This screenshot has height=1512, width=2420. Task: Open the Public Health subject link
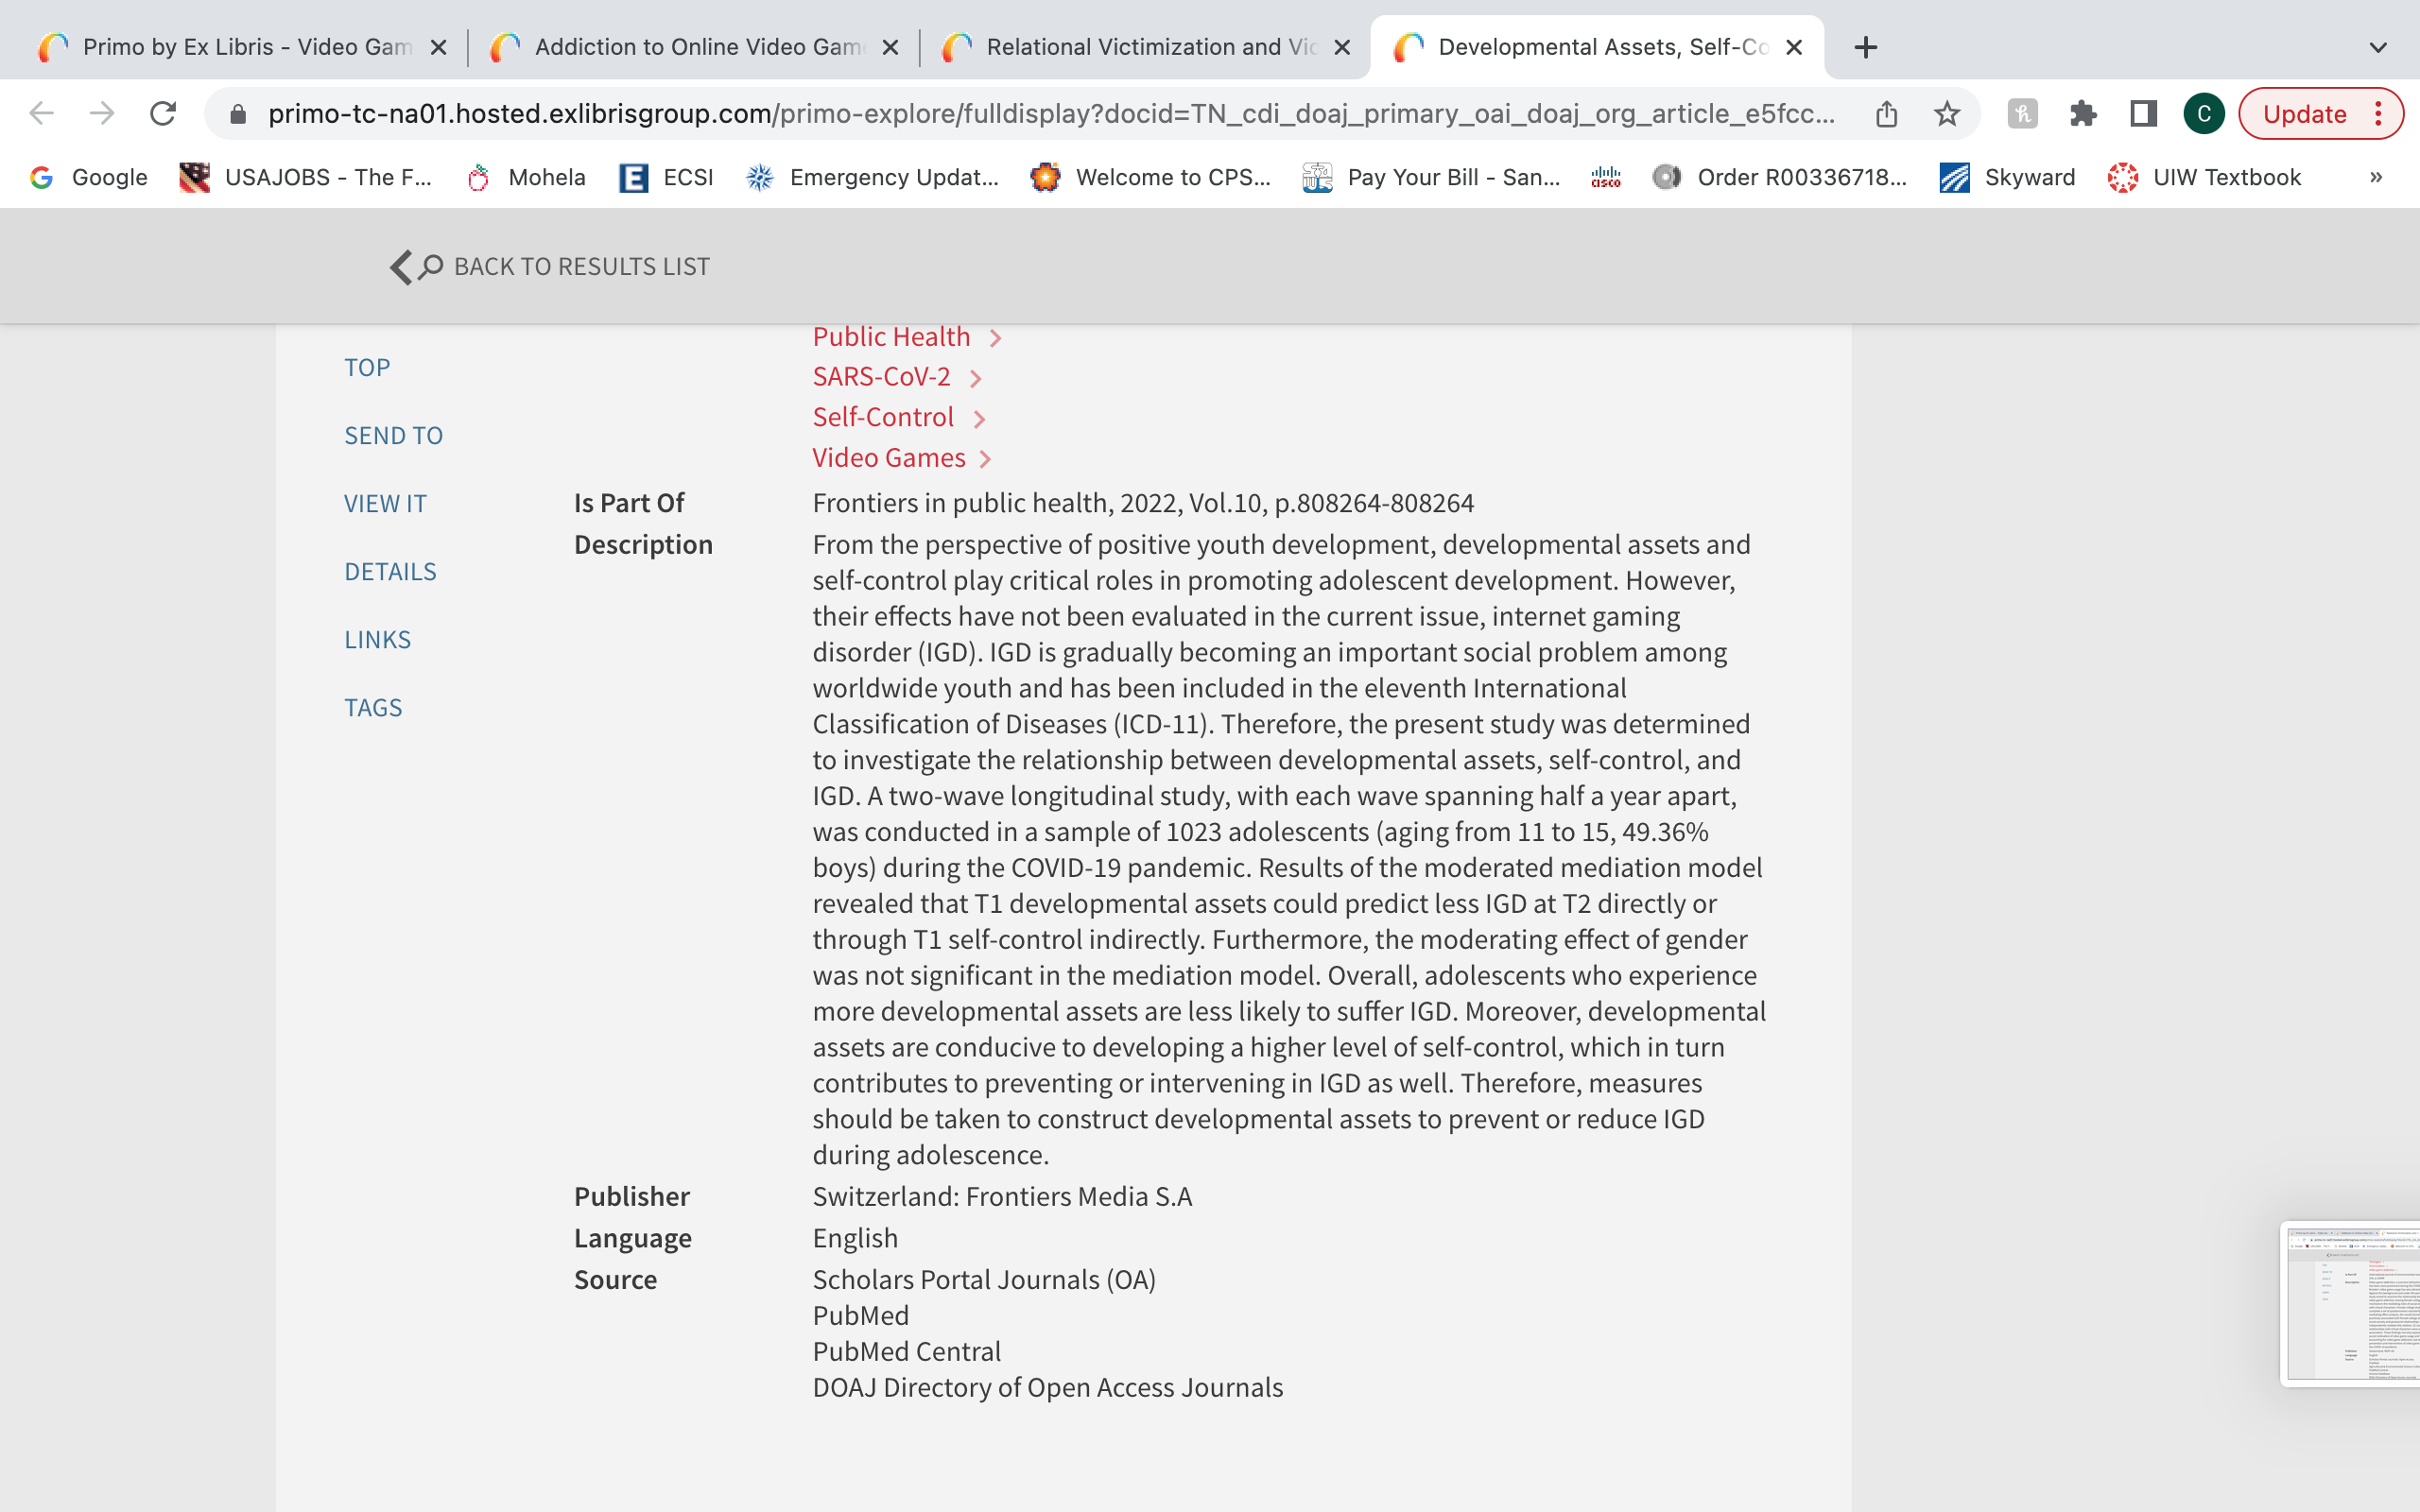[891, 337]
